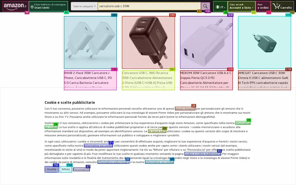
Task: Open the IT language selector
Action: (220, 6)
